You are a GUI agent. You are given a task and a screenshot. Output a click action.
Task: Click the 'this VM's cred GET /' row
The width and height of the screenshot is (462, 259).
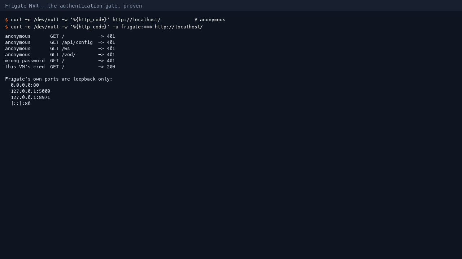point(60,67)
